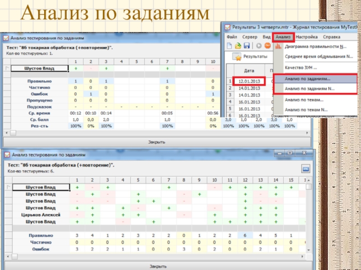
Task: Click the Результаты star table icon
Action: [x=236, y=57]
